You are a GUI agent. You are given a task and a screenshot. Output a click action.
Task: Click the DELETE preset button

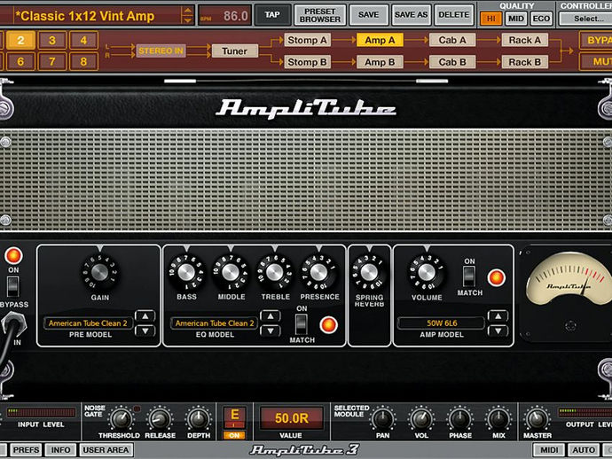454,15
